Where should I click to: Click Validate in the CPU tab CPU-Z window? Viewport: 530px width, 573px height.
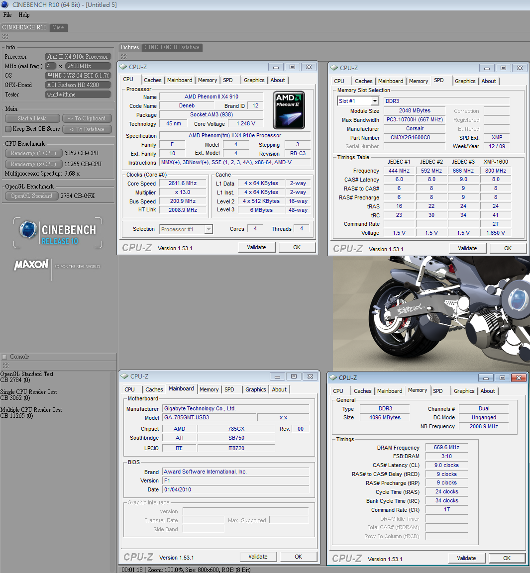(x=257, y=247)
